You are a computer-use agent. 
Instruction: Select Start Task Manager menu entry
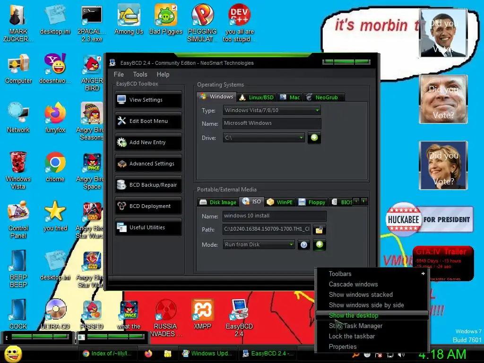[372, 326]
